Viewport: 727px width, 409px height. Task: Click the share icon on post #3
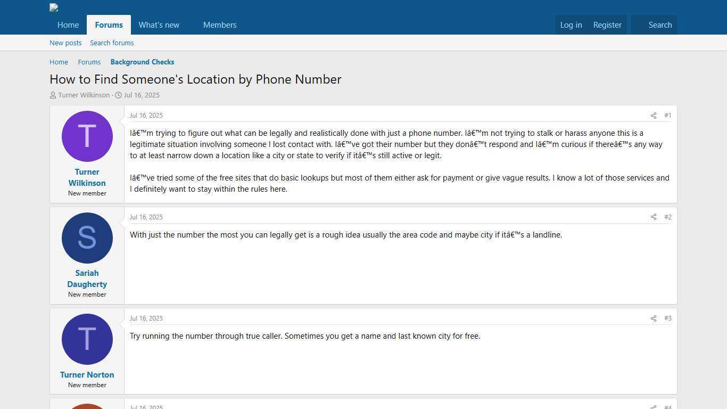[654, 318]
